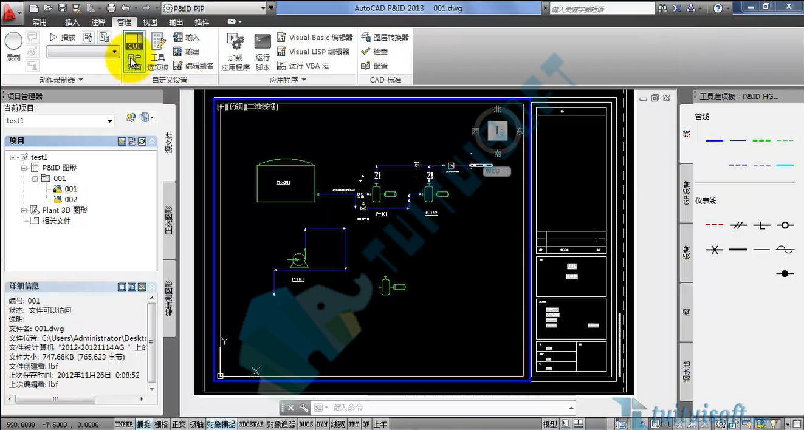Open the CUI user interface editor

click(x=134, y=52)
